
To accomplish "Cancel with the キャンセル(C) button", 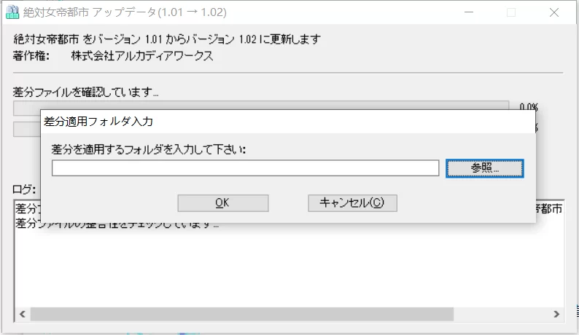I will (353, 203).
